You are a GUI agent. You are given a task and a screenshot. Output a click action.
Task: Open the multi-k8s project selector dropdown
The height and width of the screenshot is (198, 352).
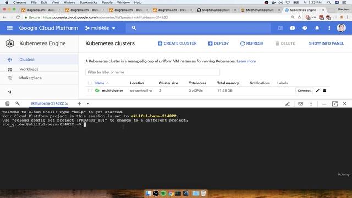coord(100,28)
